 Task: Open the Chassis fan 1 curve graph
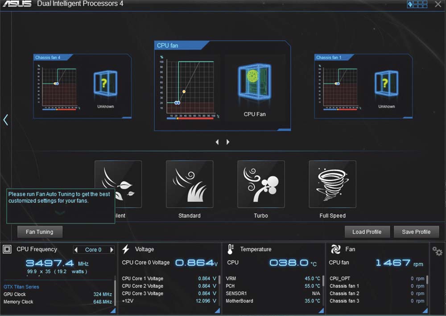pyautogui.click(x=340, y=87)
